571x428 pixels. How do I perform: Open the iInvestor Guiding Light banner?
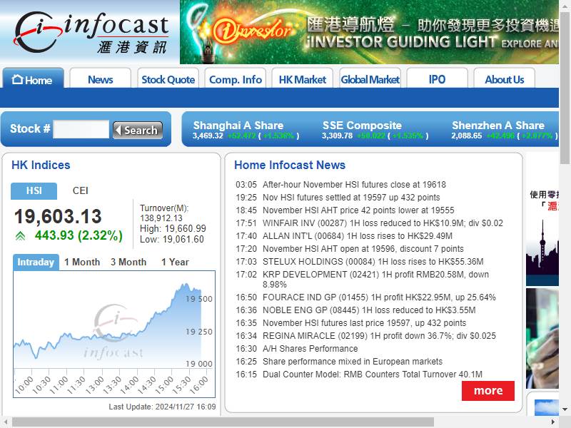(369, 32)
